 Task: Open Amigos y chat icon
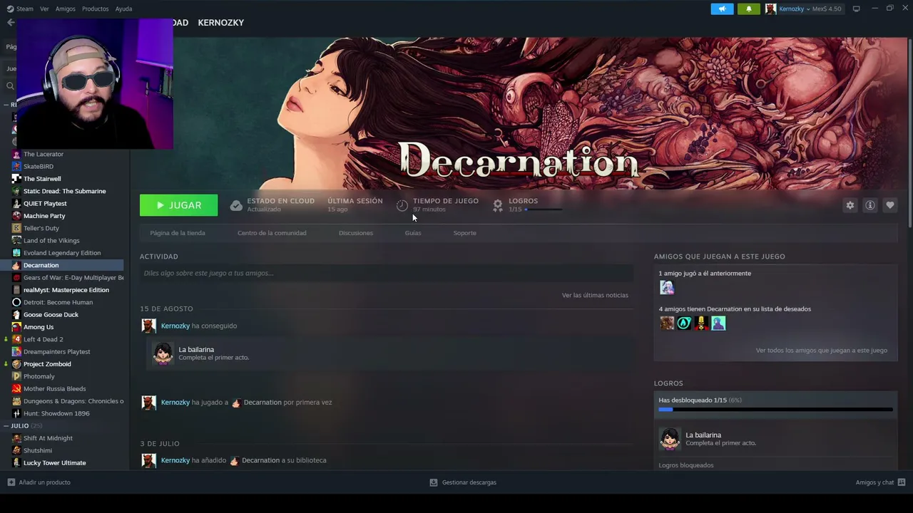(902, 482)
